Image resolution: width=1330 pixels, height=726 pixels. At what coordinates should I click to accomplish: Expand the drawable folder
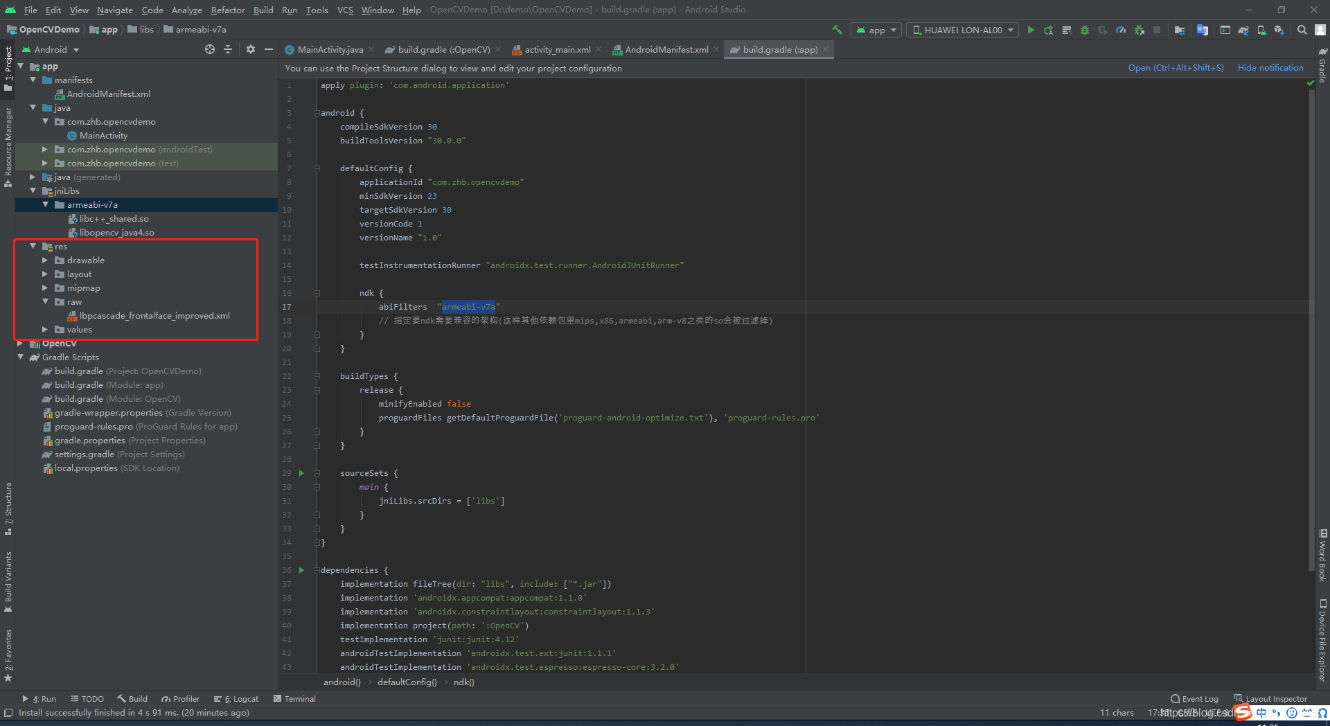45,260
